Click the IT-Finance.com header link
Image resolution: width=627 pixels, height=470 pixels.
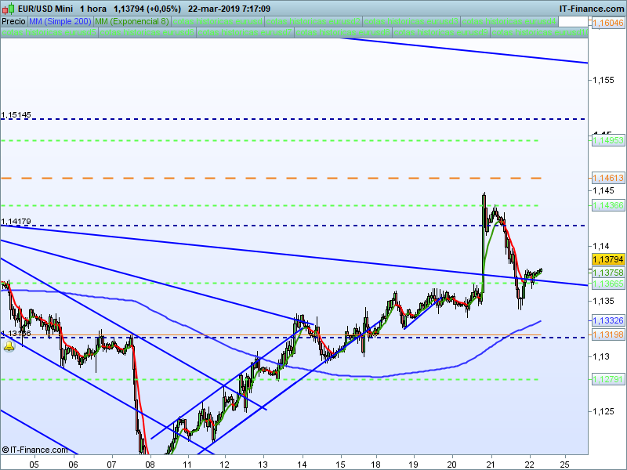click(x=592, y=9)
